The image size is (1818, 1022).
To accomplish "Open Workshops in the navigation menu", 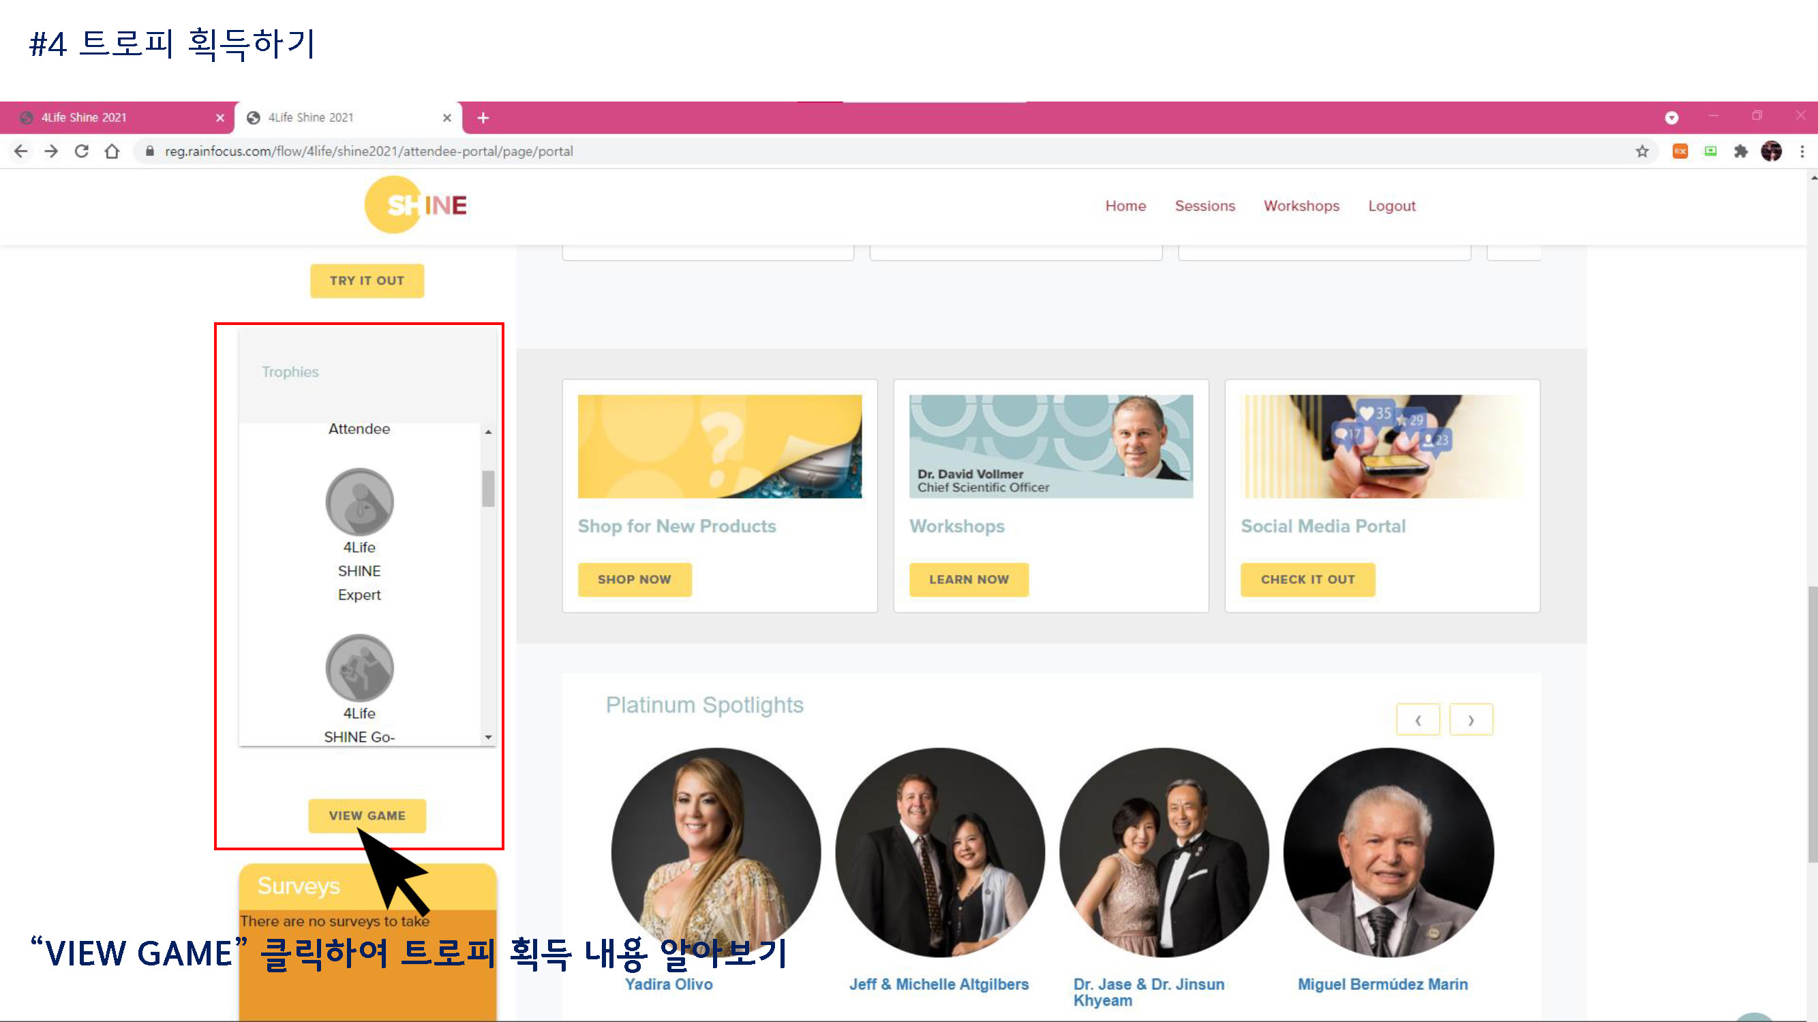I will (x=1301, y=206).
